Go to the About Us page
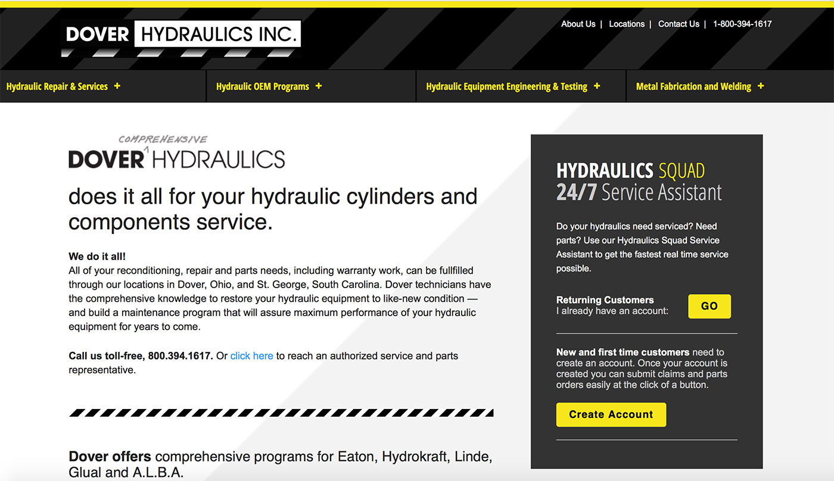Screen dimensions: 834x481 pos(578,24)
